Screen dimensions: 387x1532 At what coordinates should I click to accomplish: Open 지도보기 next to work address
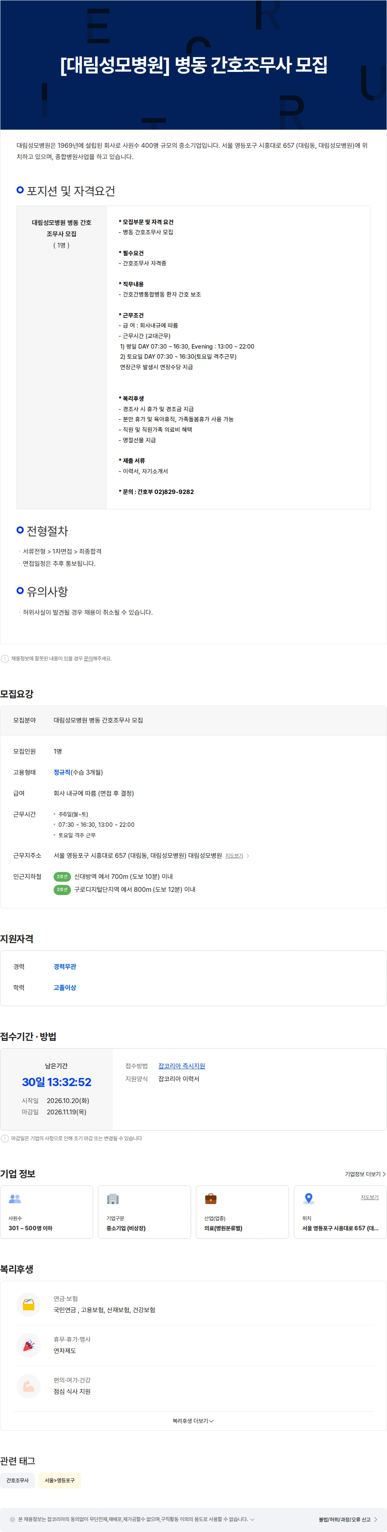(x=234, y=856)
